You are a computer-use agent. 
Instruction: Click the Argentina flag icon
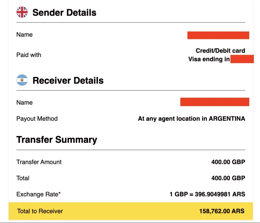[22, 80]
